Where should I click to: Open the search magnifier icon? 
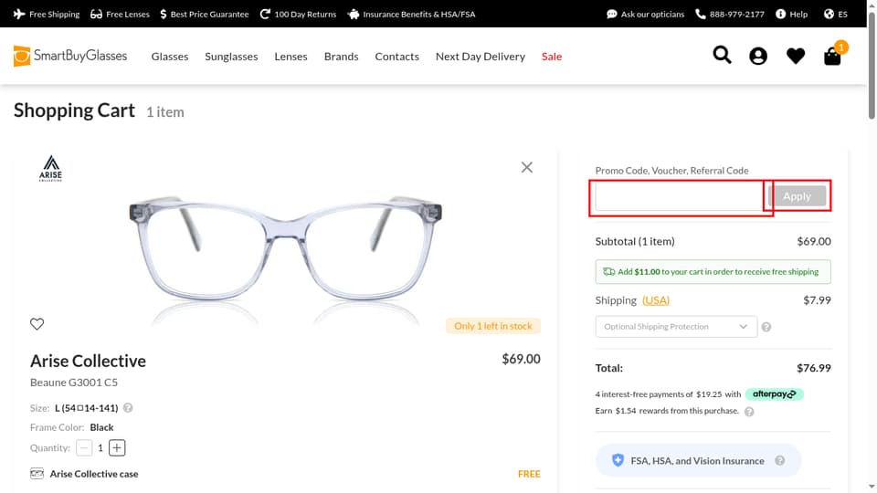click(722, 56)
